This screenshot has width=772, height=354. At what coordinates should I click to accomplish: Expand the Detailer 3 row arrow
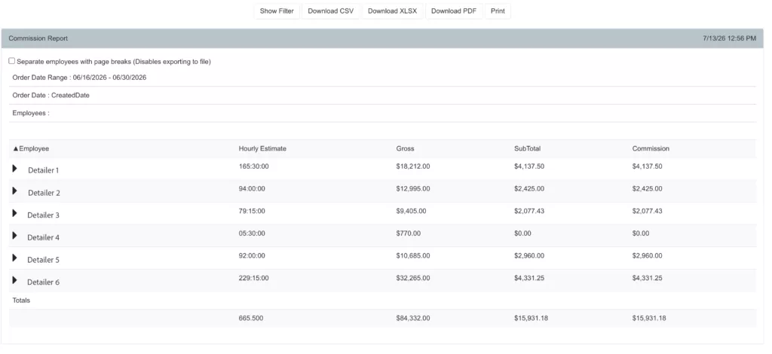(15, 213)
